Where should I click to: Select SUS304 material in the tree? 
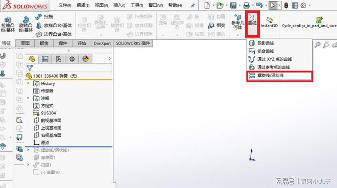(44, 113)
